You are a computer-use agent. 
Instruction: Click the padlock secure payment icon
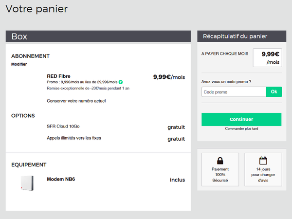pos(220,161)
